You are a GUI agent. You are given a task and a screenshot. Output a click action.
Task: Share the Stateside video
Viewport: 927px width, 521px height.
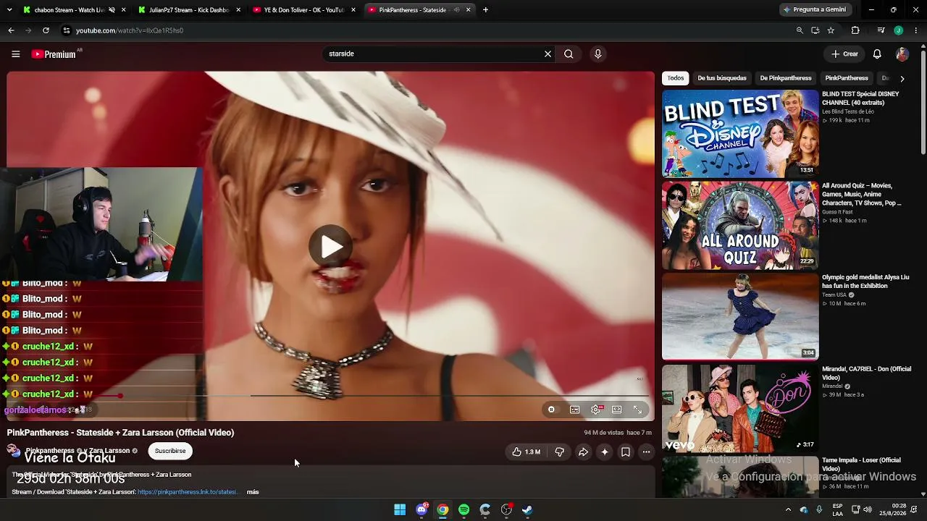click(x=583, y=452)
